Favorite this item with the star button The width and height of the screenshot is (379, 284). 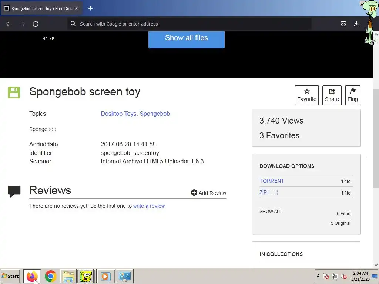307,95
